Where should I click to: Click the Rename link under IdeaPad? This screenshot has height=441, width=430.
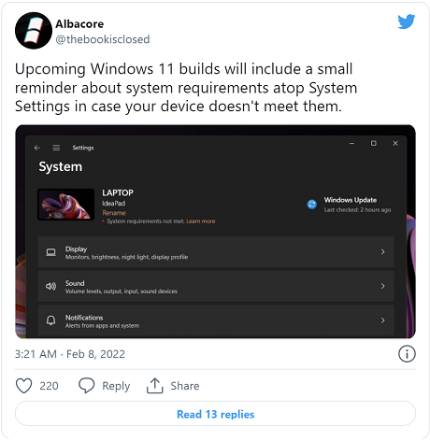tap(114, 213)
